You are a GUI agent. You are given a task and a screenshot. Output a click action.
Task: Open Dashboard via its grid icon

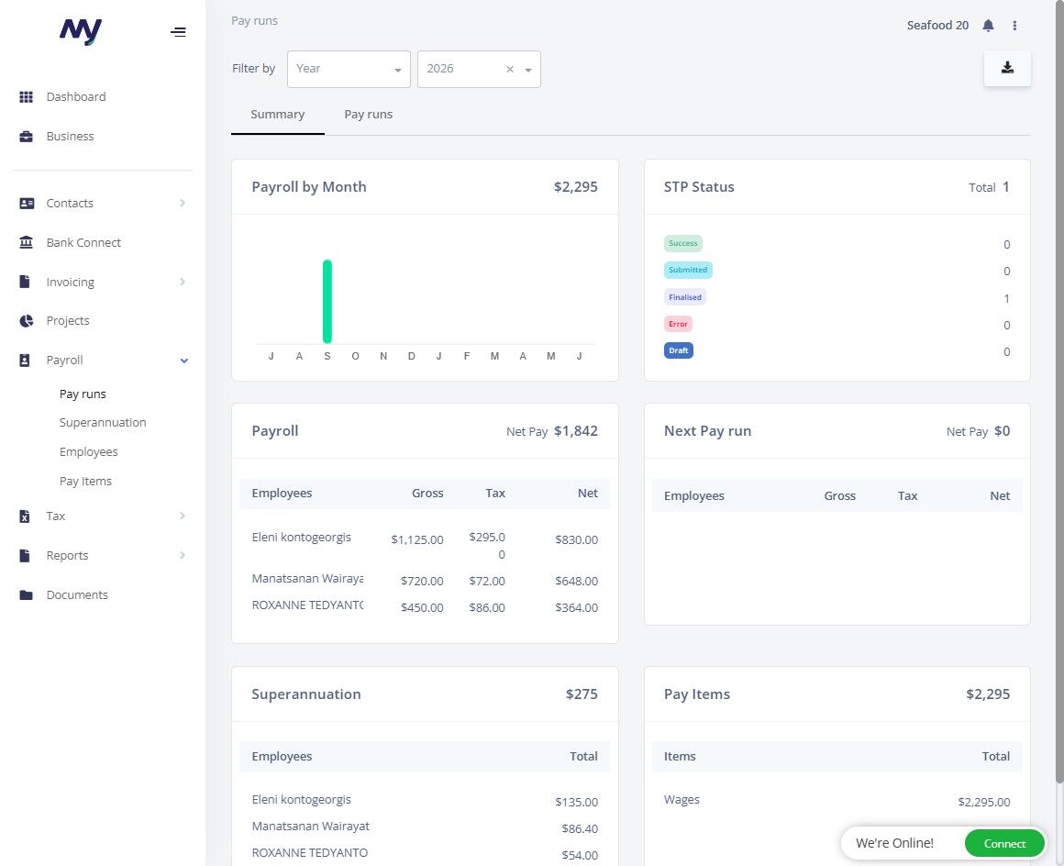26,97
